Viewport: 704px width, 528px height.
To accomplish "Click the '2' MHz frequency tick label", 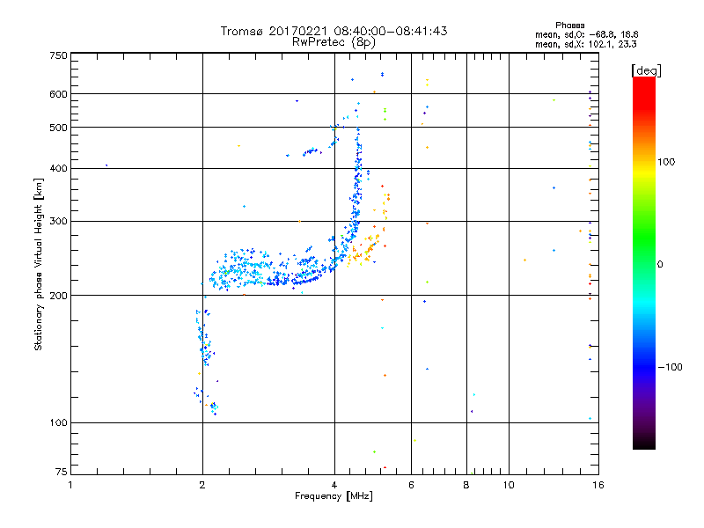I will (x=202, y=485).
